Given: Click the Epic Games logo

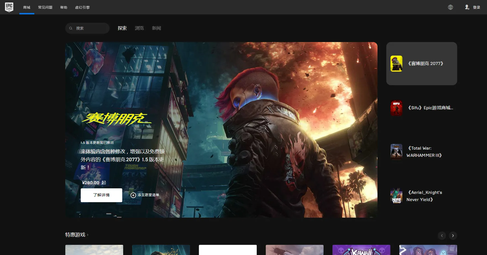Looking at the screenshot, I should click(x=9, y=7).
